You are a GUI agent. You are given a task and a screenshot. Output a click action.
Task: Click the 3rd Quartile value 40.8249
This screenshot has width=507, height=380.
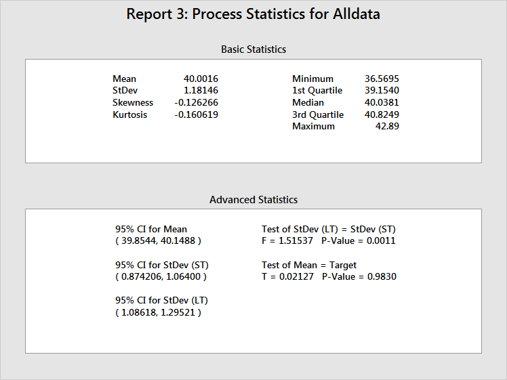(x=382, y=114)
